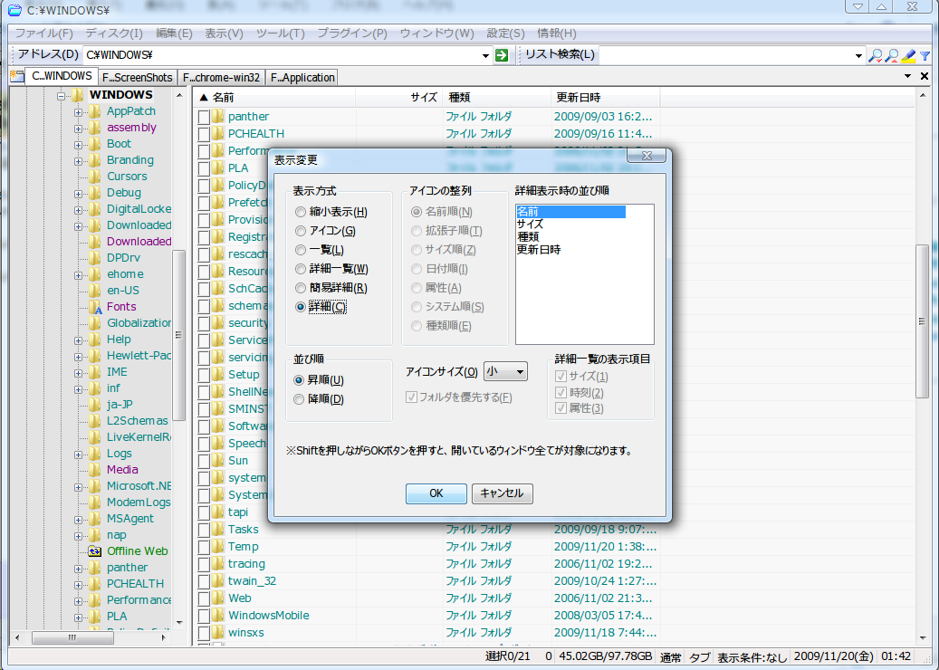This screenshot has width=939, height=670.
Task: Click the Web folder icon in file list
Action: coord(218,598)
